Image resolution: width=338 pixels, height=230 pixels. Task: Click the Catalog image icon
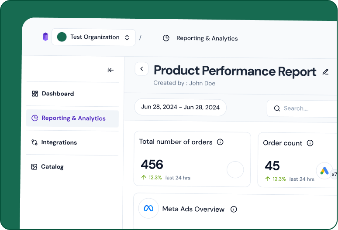pos(34,166)
